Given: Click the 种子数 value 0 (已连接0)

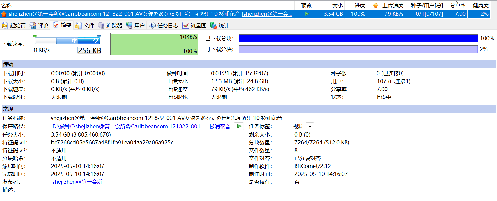Looking at the screenshot, I should coord(390,74).
